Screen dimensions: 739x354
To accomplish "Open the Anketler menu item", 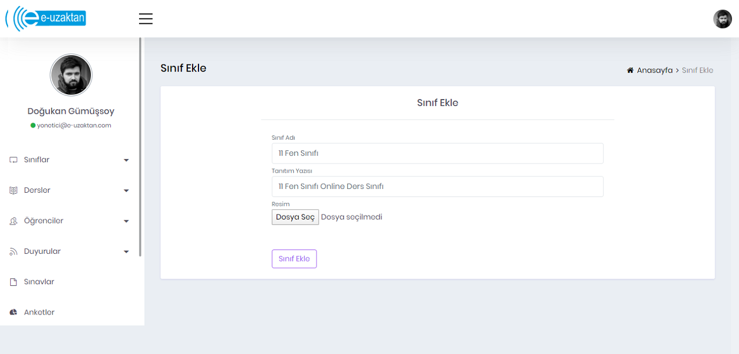I will [x=39, y=312].
